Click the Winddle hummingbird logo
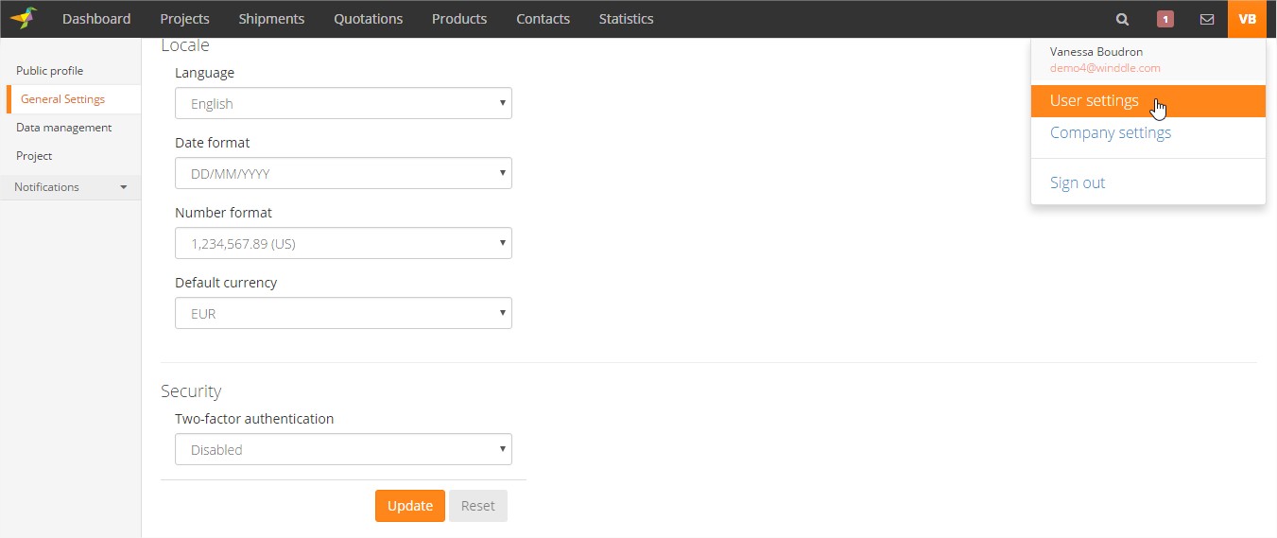1277x538 pixels. tap(24, 18)
